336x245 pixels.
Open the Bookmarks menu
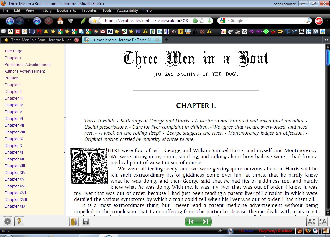point(66,10)
